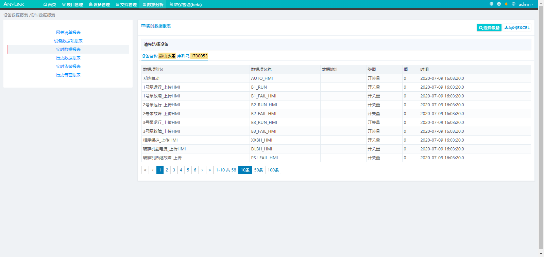Viewport: 544px width, 257px height.
Task: Set page size to 10条
Action: tap(245, 170)
